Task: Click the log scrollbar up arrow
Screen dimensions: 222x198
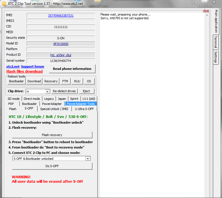Action: click(207, 15)
